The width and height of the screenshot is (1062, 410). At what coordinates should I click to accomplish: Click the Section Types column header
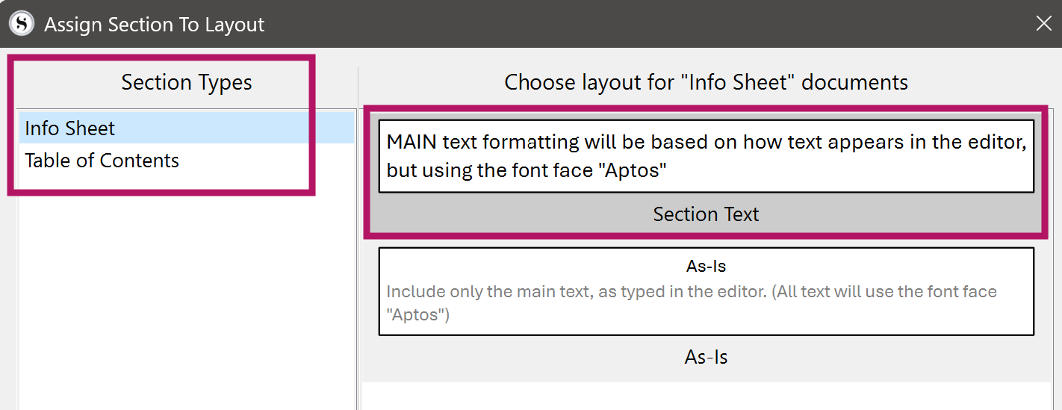coord(187,82)
